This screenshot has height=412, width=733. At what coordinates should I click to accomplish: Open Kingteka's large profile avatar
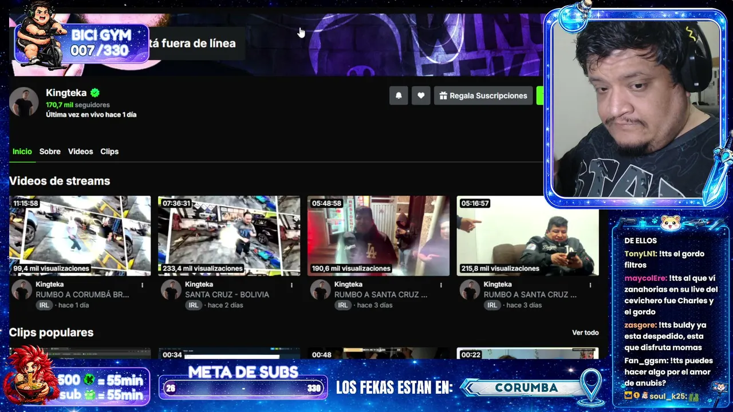pyautogui.click(x=24, y=102)
